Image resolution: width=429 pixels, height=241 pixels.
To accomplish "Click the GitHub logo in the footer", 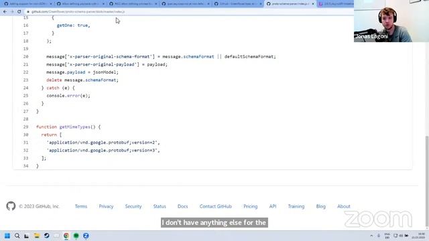I will (x=11, y=206).
